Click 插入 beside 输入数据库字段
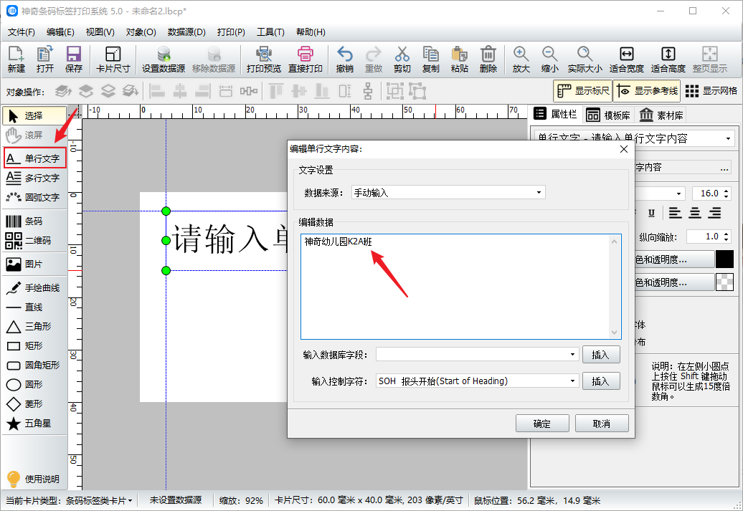Screen dimensions: 743x511 (601, 355)
